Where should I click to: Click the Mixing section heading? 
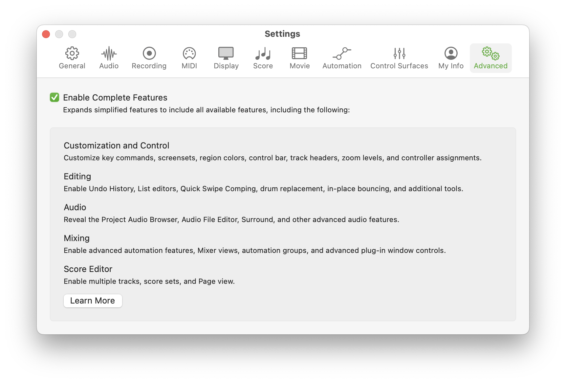click(76, 238)
